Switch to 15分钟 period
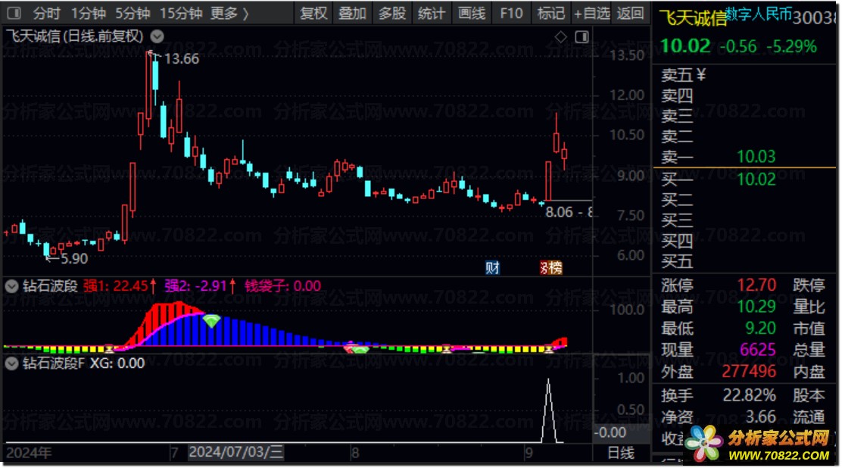 pyautogui.click(x=181, y=13)
